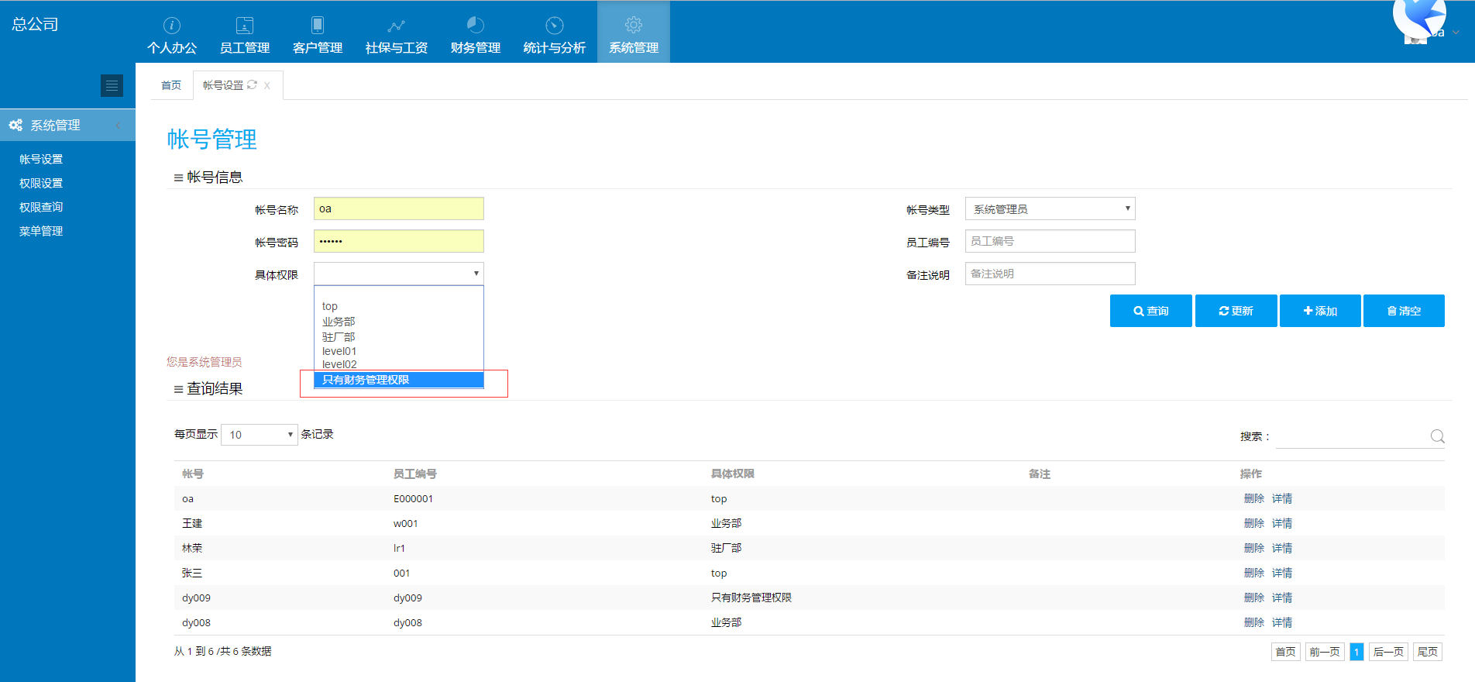
Task: View 详情 for oa account
Action: pos(1282,498)
